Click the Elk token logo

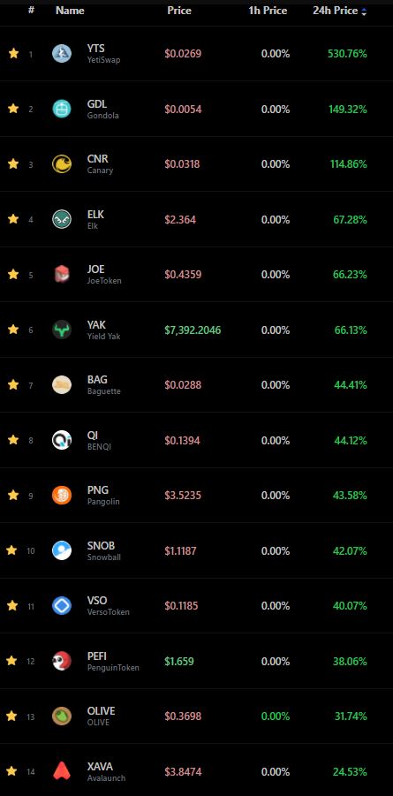click(x=62, y=219)
